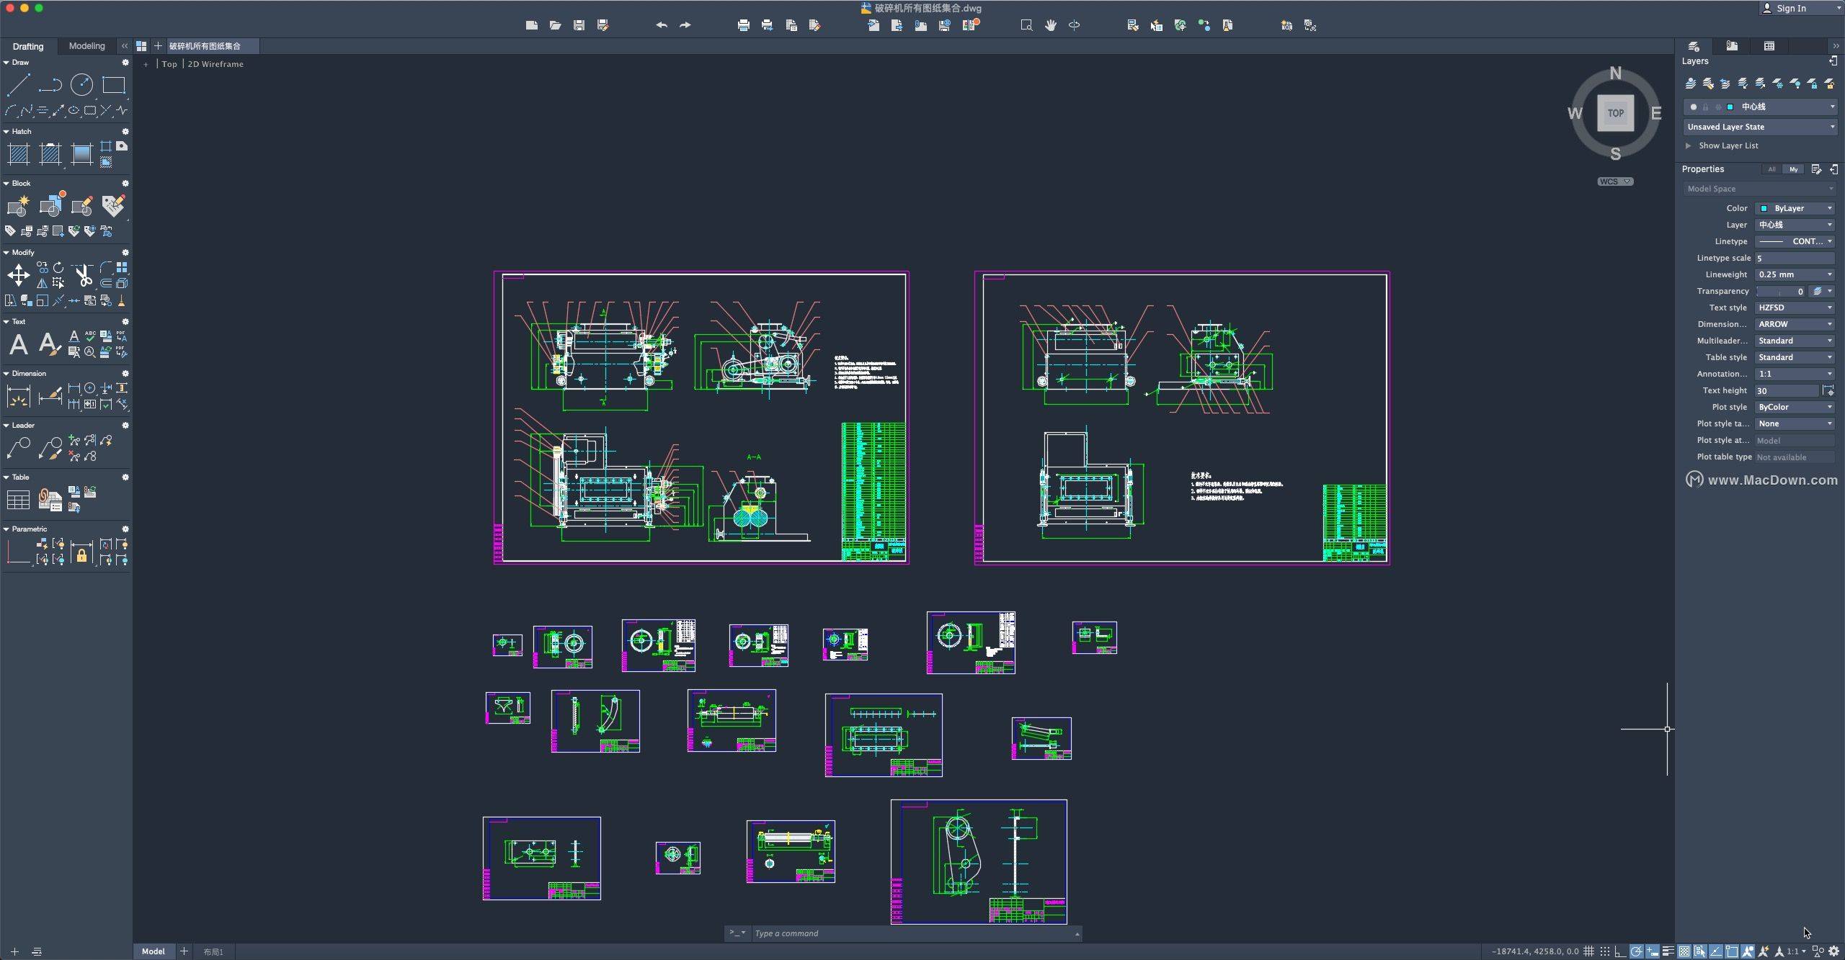The image size is (1845, 960).
Task: Click the ByLayer color swatch
Action: (x=1764, y=208)
